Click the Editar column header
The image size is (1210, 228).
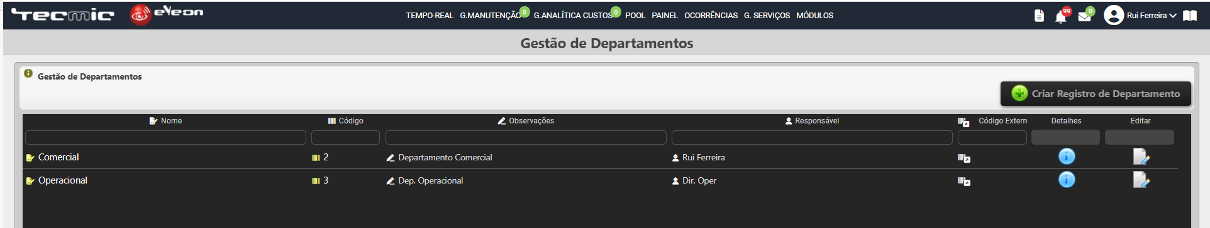click(1140, 121)
